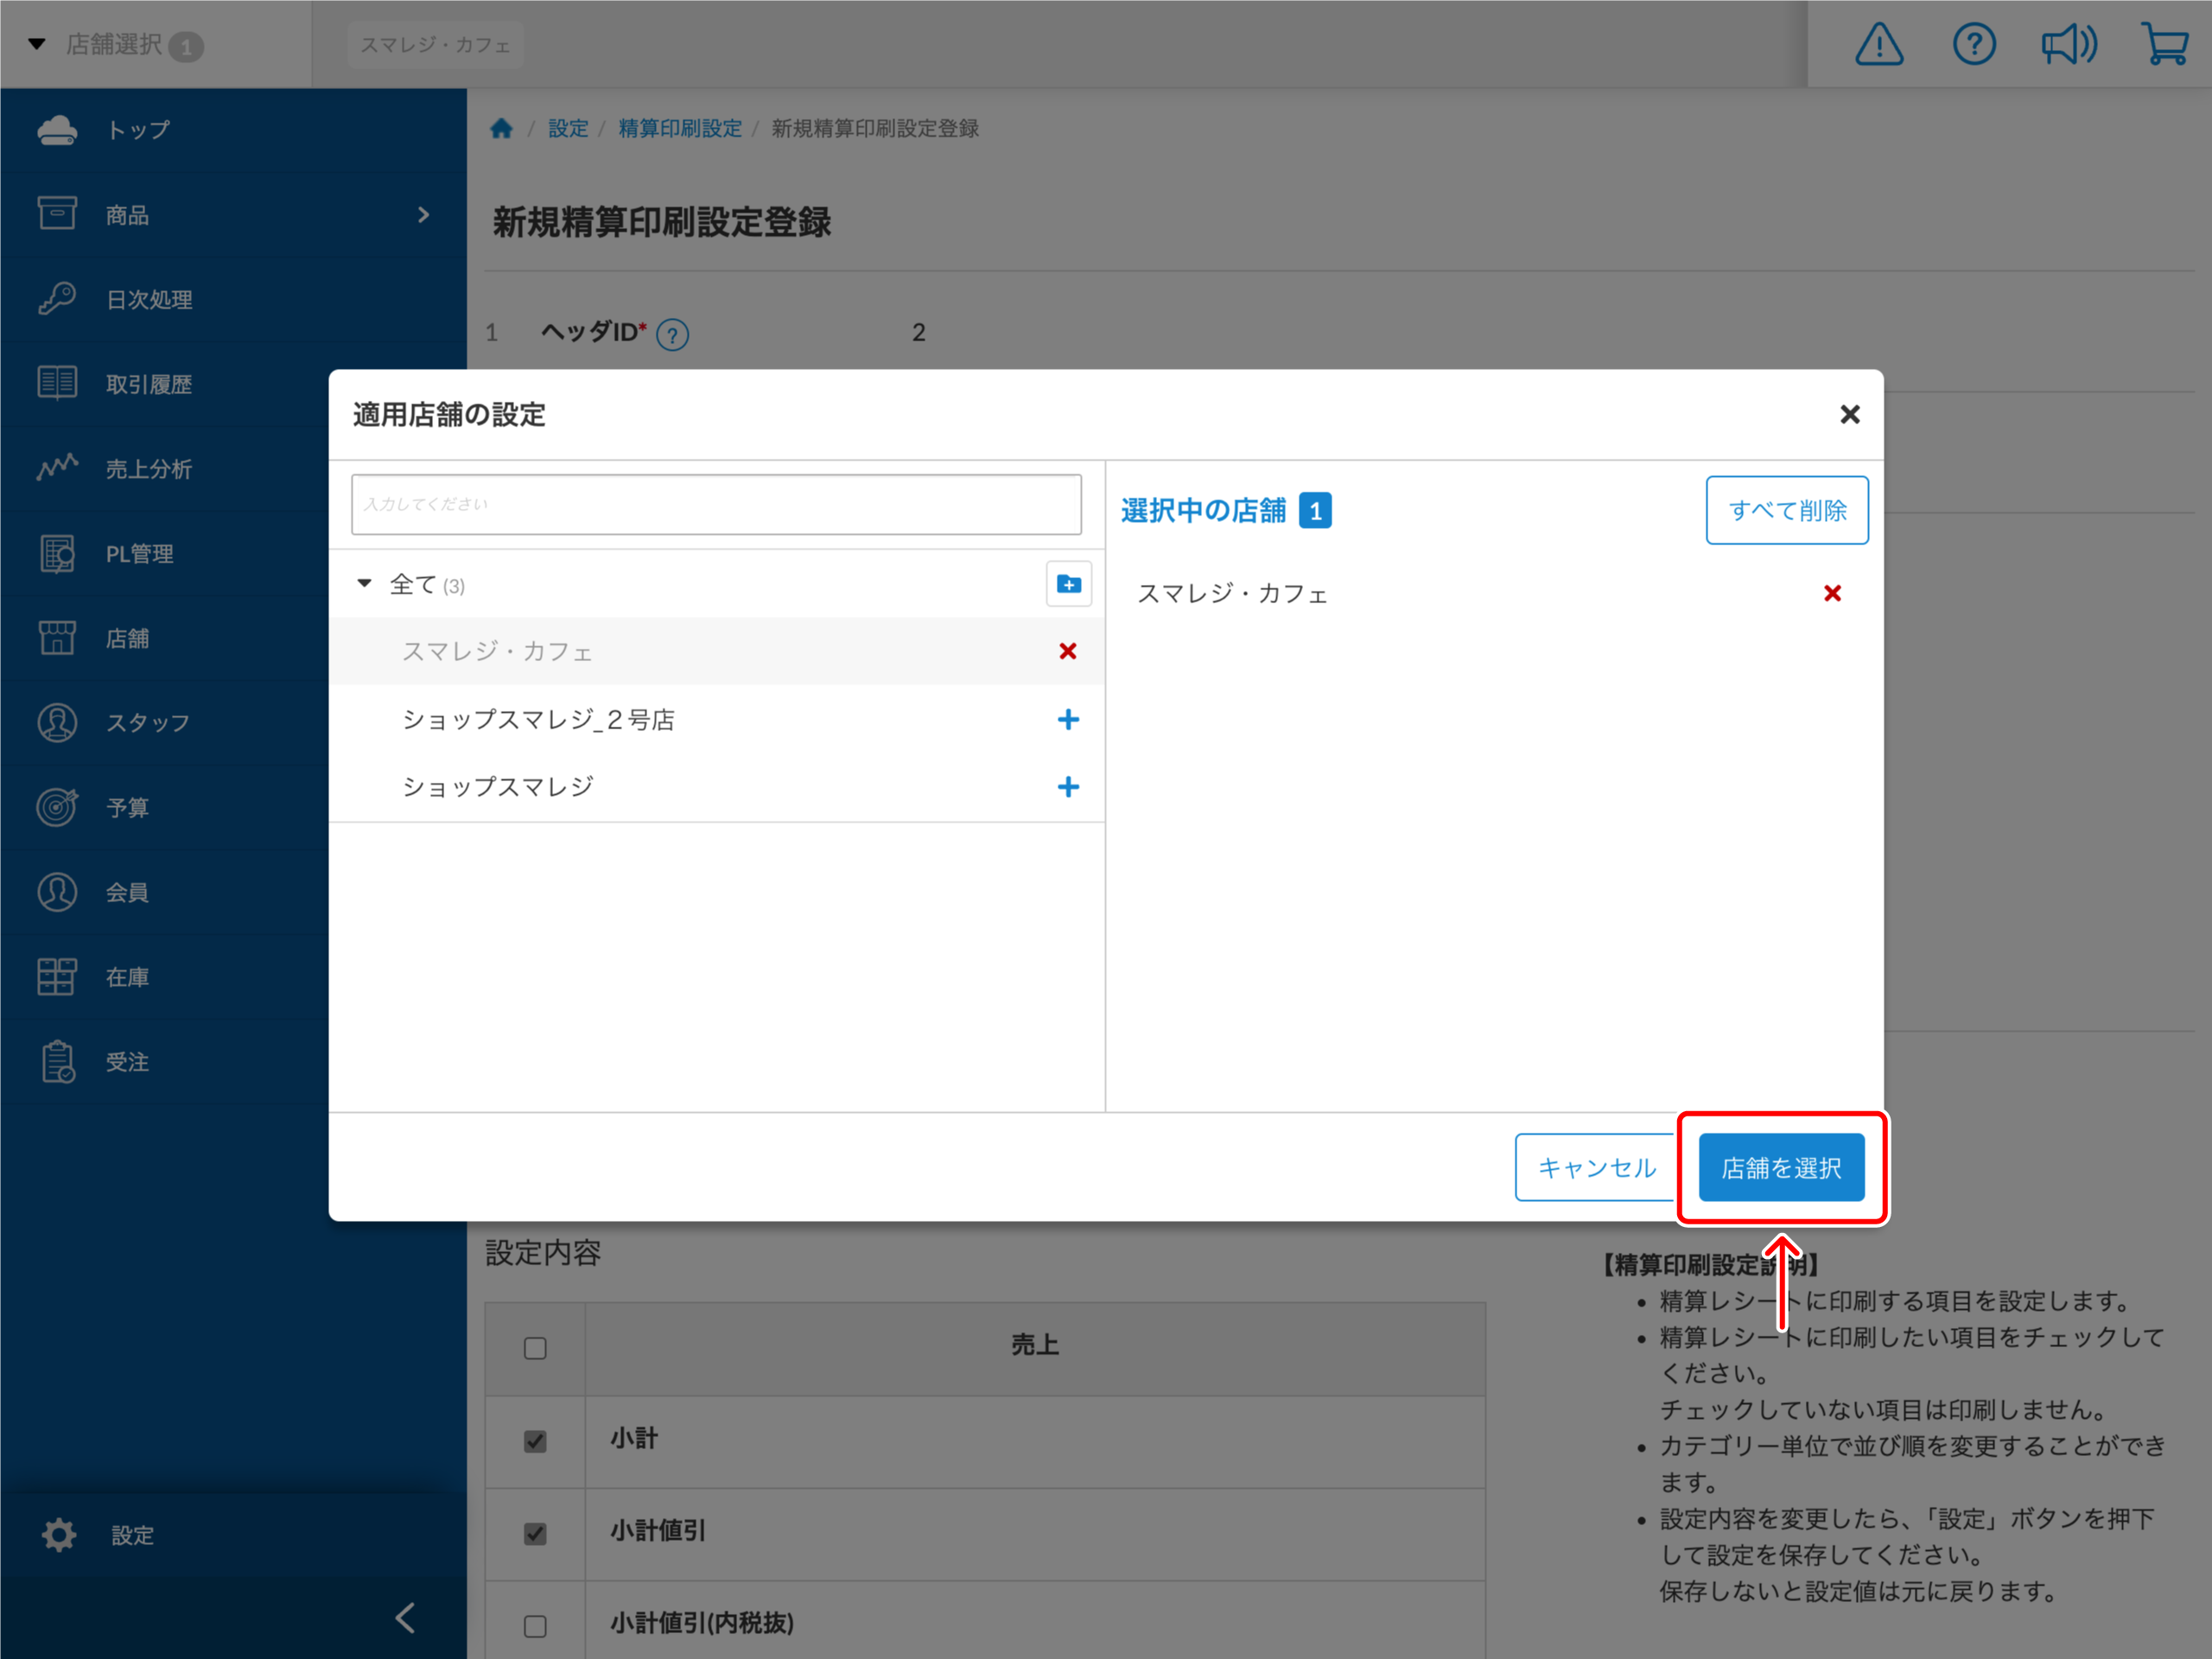Click the 予算 target icon in sidebar
This screenshot has height=1659, width=2212.
57,807
